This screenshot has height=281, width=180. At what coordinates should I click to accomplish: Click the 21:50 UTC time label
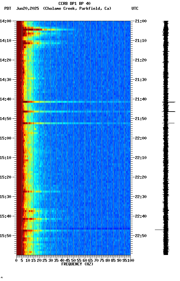click(141, 119)
